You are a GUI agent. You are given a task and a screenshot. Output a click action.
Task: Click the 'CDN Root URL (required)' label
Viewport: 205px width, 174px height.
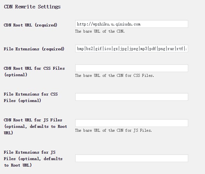(x=30, y=25)
